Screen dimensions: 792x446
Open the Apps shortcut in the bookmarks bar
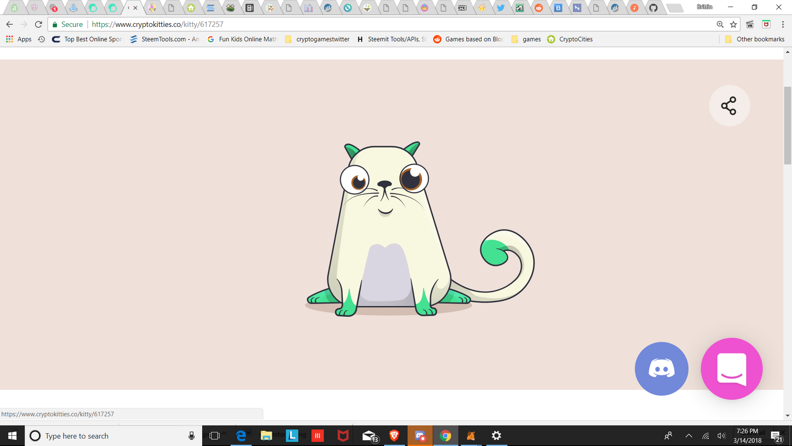coord(19,39)
